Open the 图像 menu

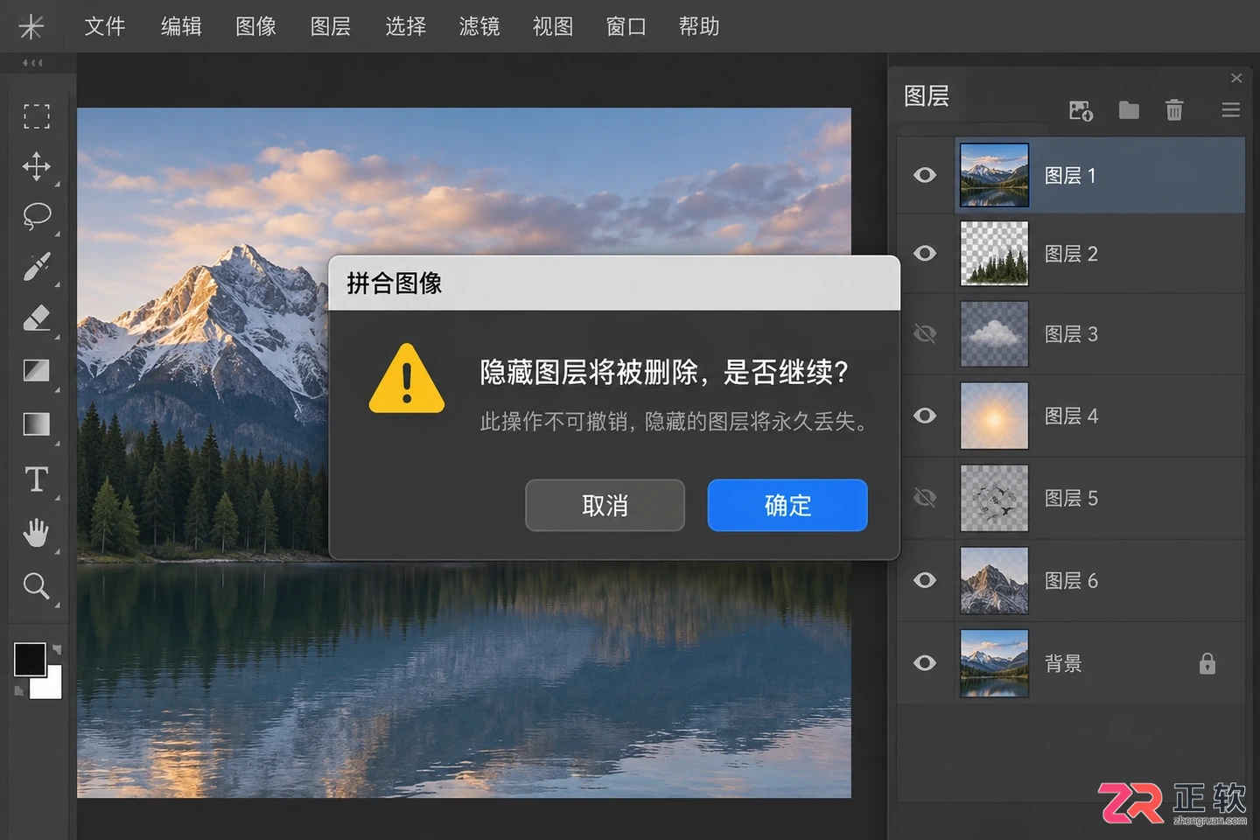256,26
